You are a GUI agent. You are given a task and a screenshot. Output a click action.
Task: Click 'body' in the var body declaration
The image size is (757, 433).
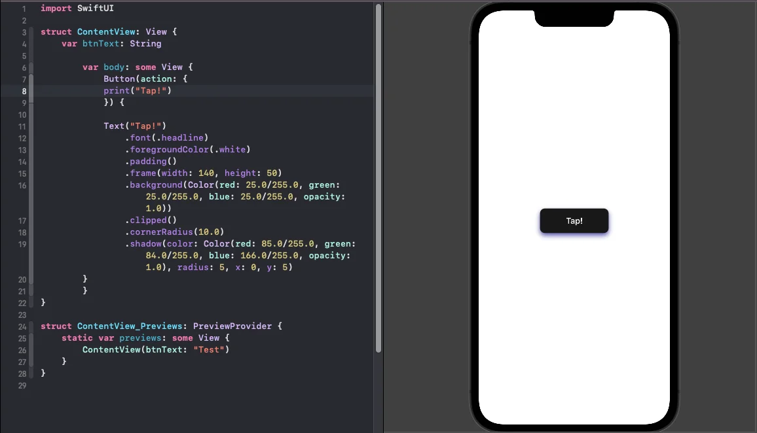pos(114,67)
